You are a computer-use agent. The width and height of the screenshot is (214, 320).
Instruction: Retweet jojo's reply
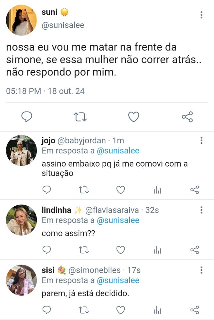83,190
